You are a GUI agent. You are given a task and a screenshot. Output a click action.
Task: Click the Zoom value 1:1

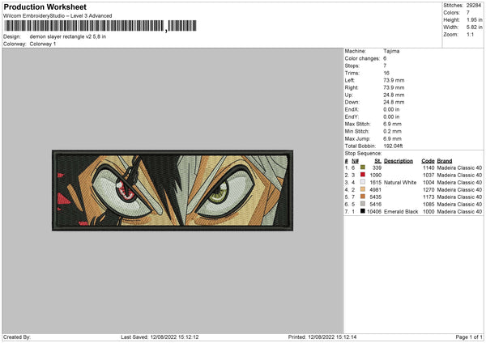(x=470, y=35)
